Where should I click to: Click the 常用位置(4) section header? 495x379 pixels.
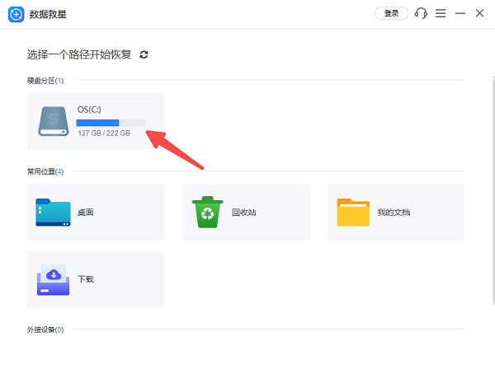[x=45, y=171]
